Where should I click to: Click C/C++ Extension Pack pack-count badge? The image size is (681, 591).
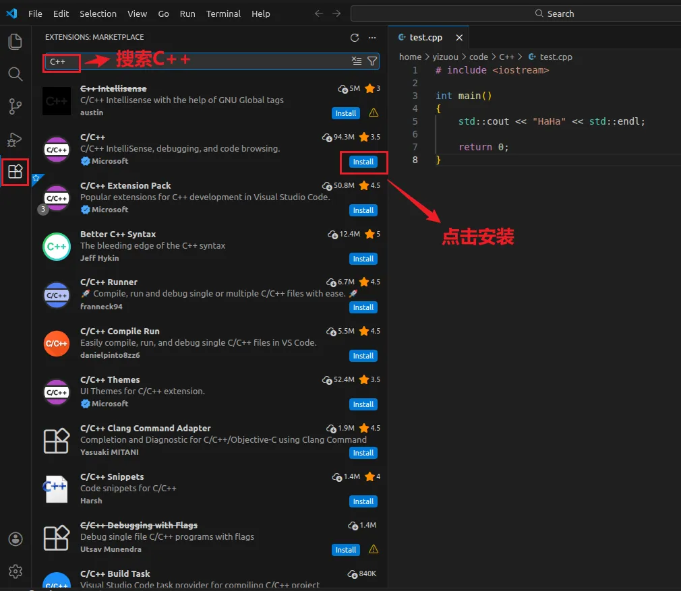click(42, 209)
